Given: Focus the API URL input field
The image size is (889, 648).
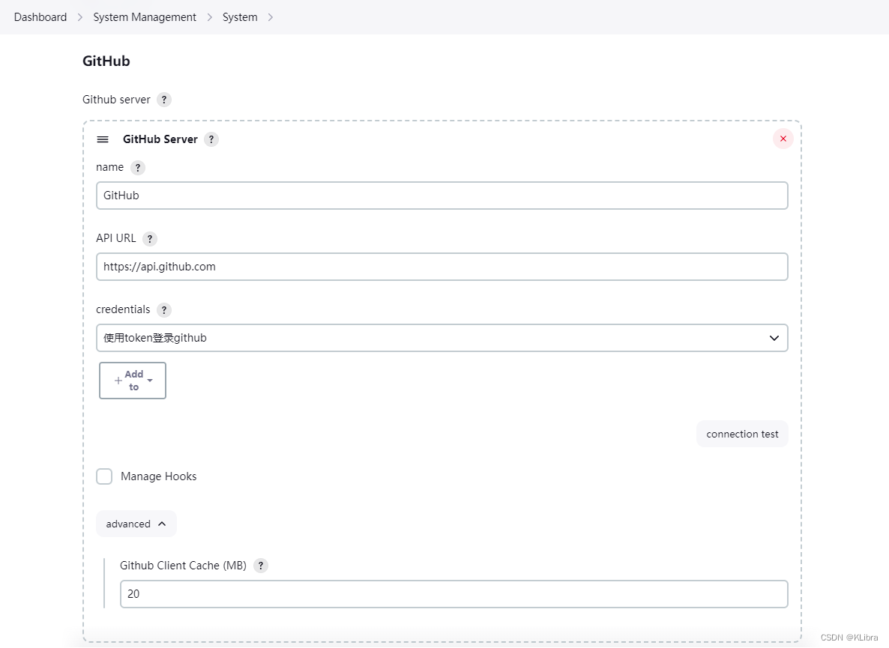Looking at the screenshot, I should pos(442,267).
